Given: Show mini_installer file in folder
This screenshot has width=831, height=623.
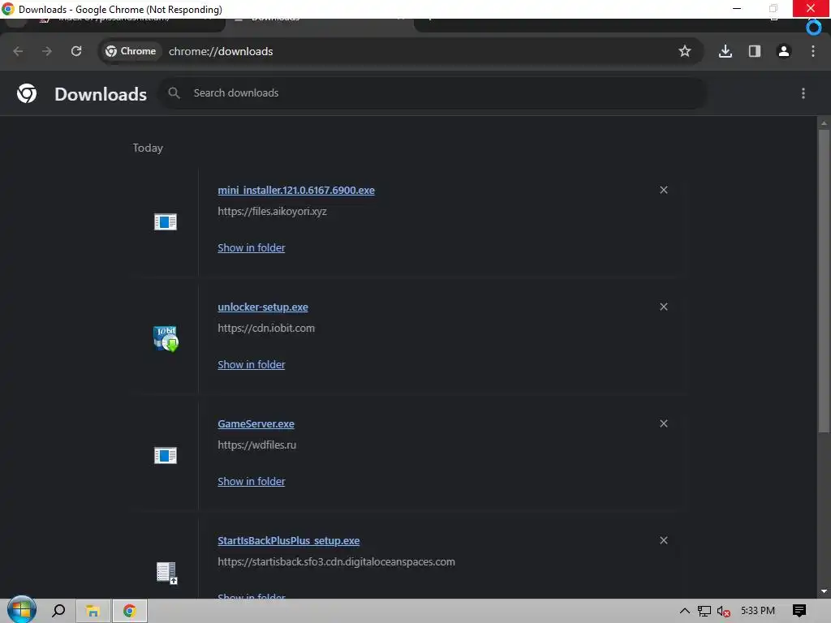Looking at the screenshot, I should pyautogui.click(x=252, y=248).
